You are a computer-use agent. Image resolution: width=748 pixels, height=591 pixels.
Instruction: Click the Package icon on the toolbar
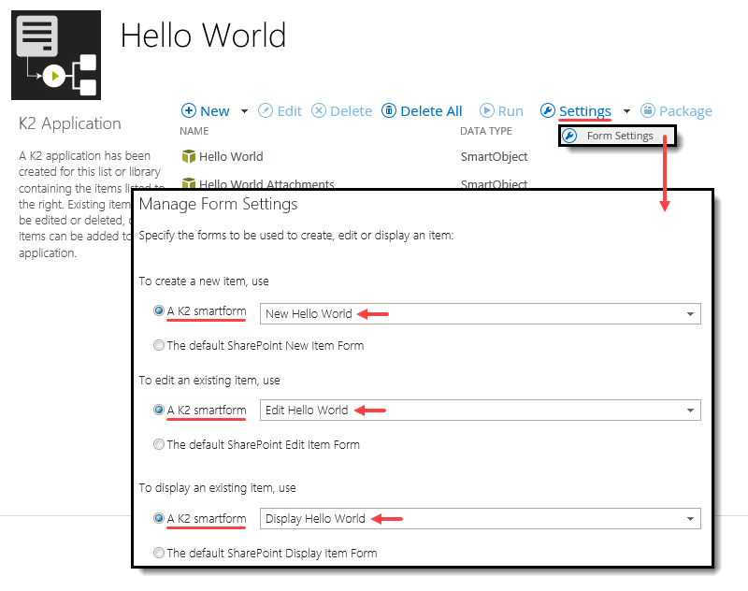click(646, 110)
